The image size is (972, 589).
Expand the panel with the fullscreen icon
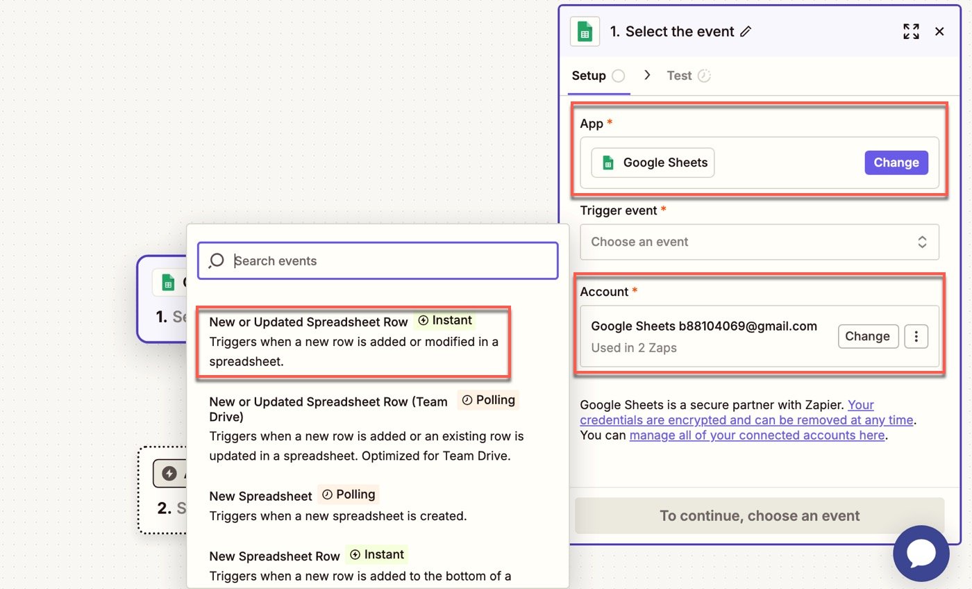click(x=911, y=31)
